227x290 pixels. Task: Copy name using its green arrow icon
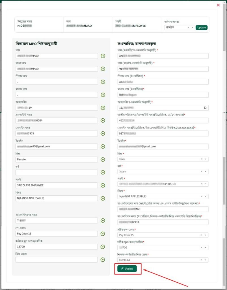103,56
